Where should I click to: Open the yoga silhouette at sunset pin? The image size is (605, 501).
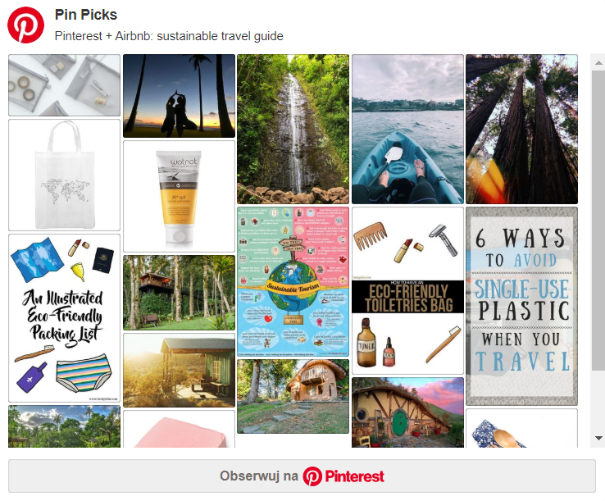[179, 96]
